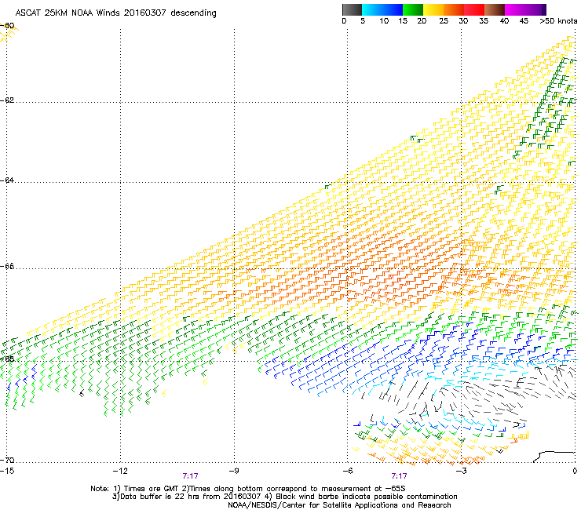The width and height of the screenshot is (581, 510).
Task: Click the -9 longitude axis label
Action: click(x=233, y=471)
